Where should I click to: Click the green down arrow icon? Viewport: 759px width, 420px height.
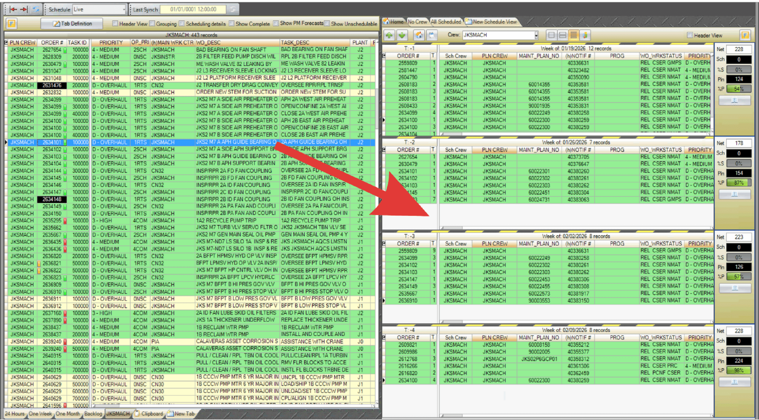point(402,35)
